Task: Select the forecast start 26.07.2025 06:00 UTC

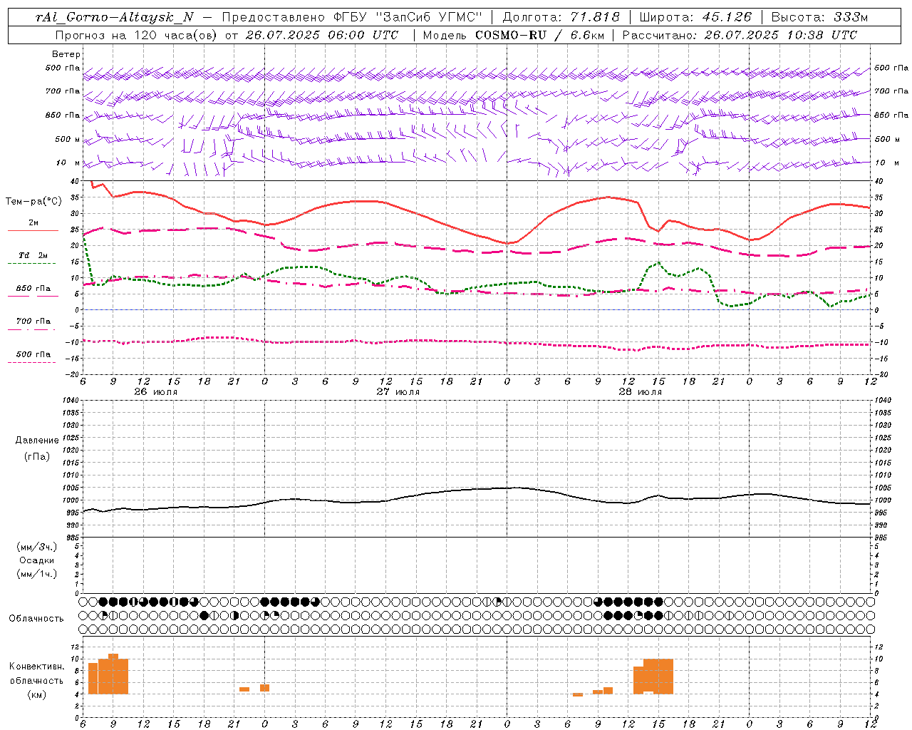Action: click(322, 35)
